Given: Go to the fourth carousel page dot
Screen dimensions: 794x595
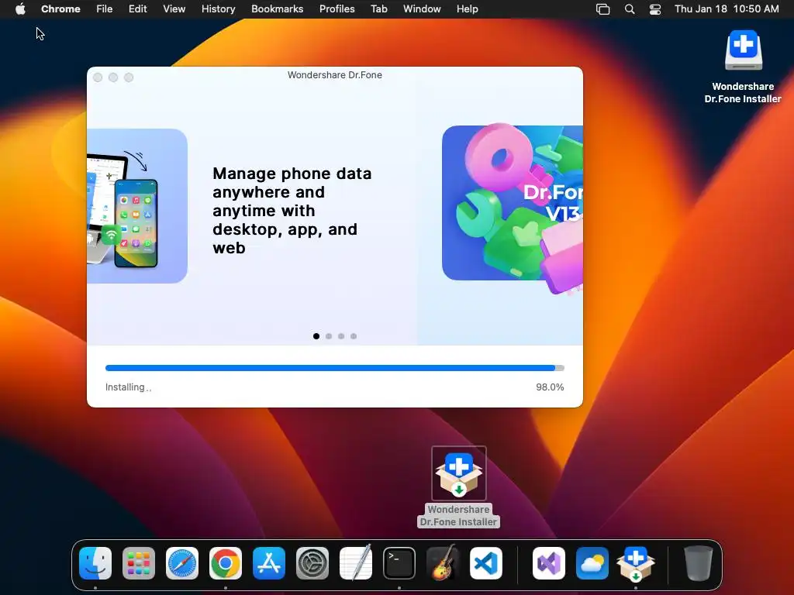Looking at the screenshot, I should pos(354,336).
